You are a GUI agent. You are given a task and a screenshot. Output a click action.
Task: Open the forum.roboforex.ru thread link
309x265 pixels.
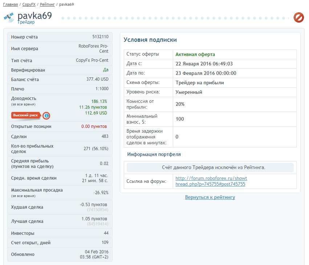click(211, 181)
